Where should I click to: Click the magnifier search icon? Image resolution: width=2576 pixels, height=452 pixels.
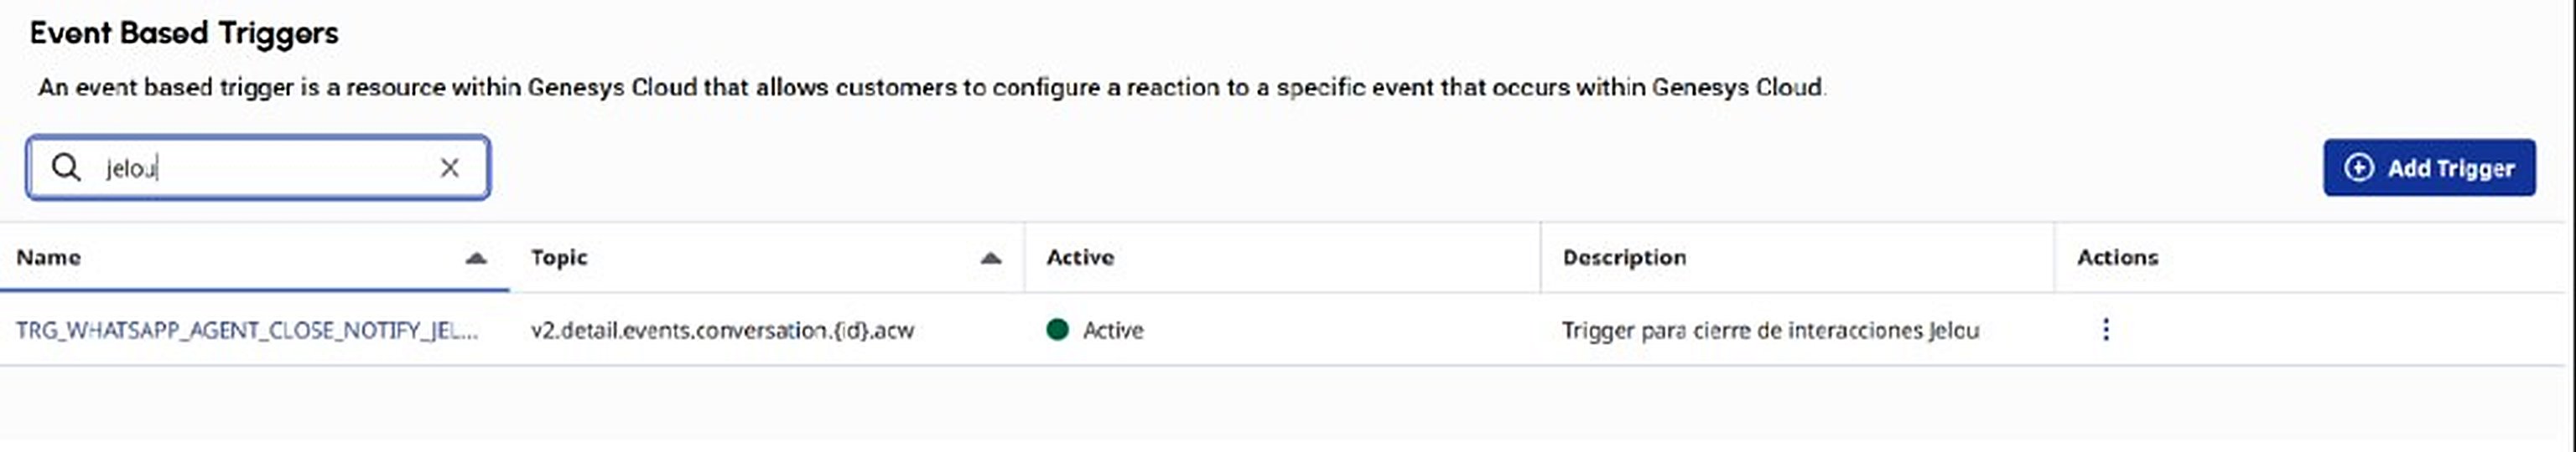[x=66, y=167]
